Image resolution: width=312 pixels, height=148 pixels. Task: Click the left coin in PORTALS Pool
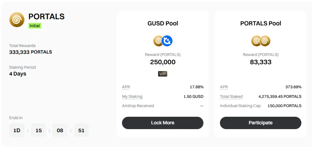[256, 41]
